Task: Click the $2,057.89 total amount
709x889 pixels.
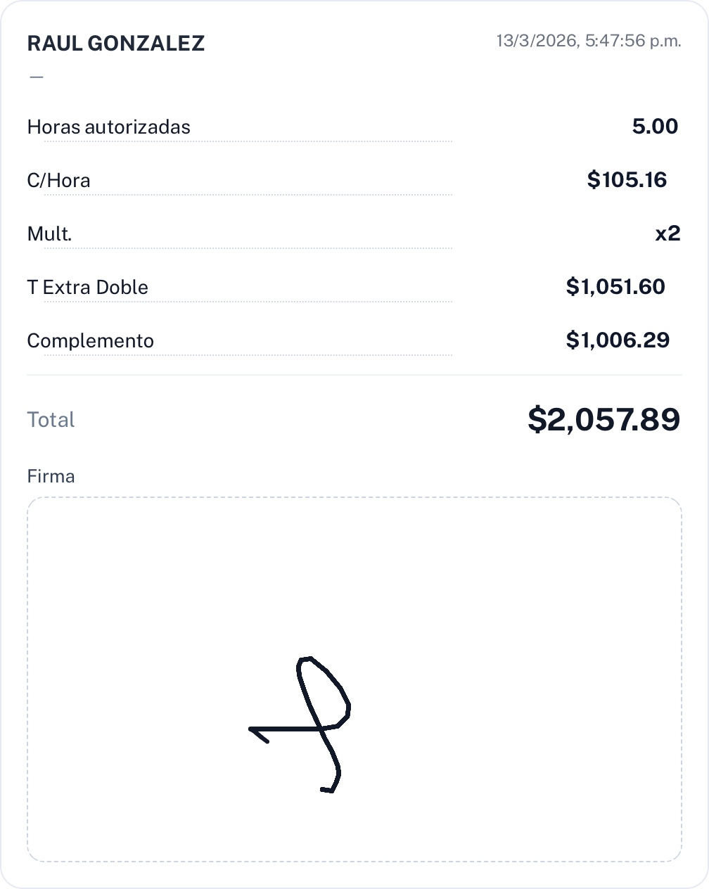Action: tap(603, 420)
